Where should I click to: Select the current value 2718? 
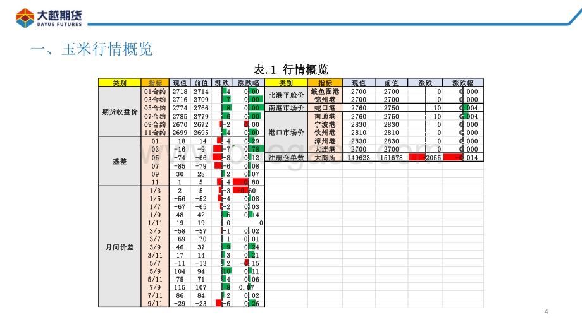[x=180, y=92]
